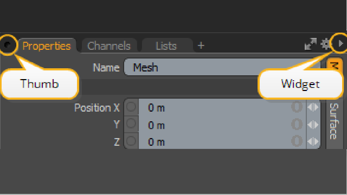The width and height of the screenshot is (347, 195).
Task: Open the vertical Surface side tab
Action: click(x=335, y=121)
